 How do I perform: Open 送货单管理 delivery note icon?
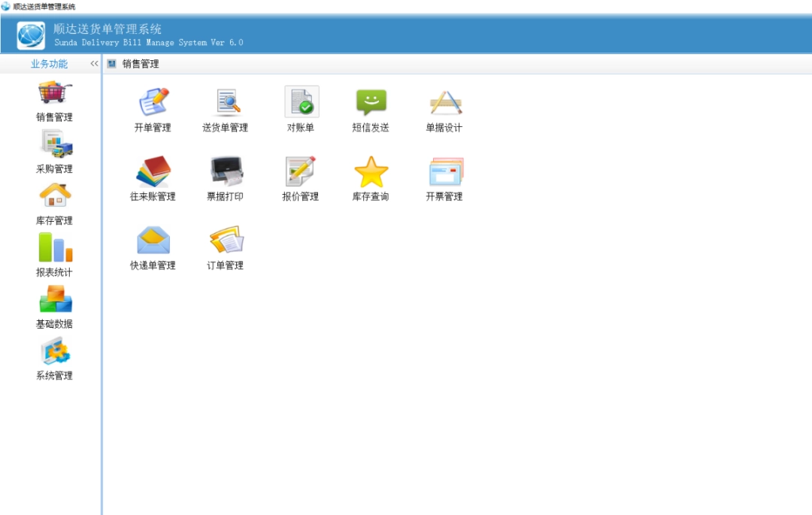225,103
